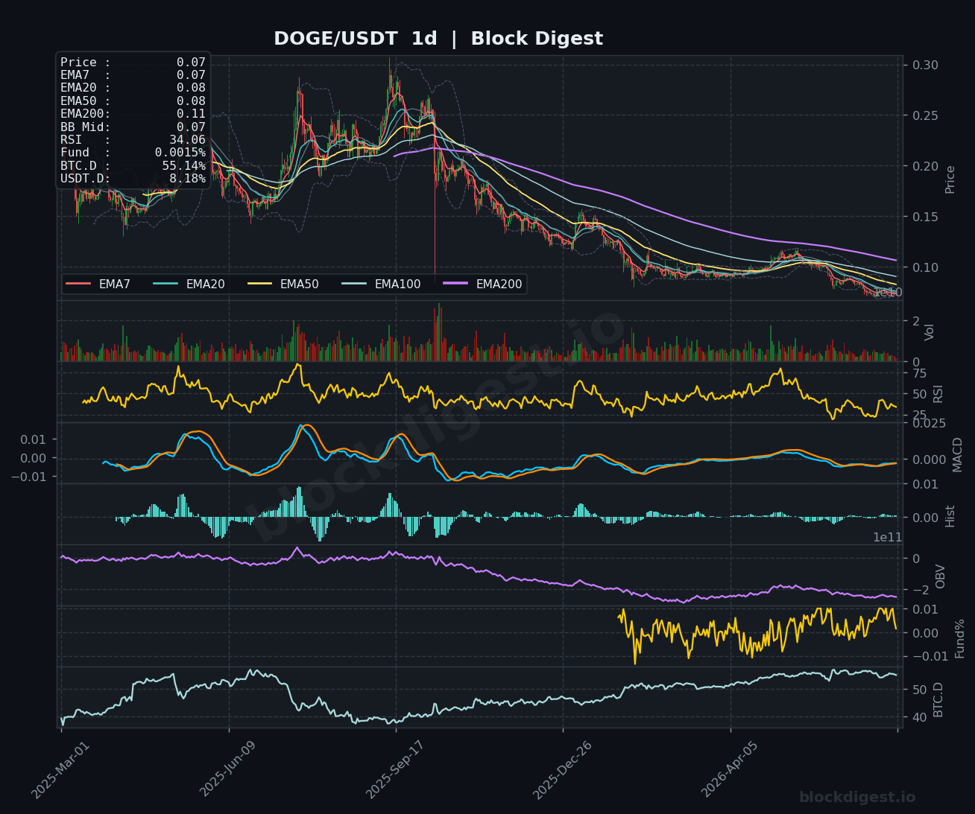Image resolution: width=975 pixels, height=814 pixels.
Task: Click the OBV axis label
Action: coord(941,576)
